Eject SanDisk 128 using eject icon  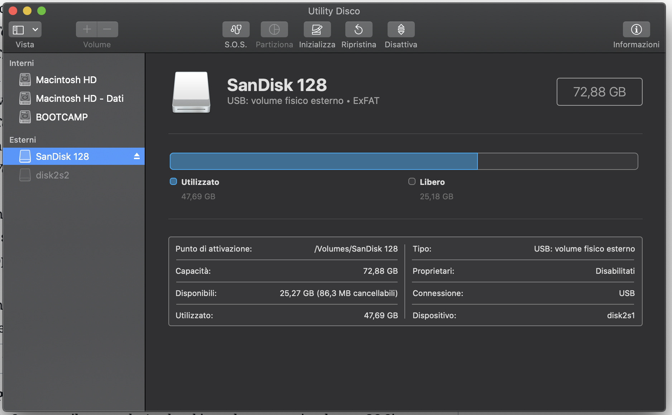136,156
